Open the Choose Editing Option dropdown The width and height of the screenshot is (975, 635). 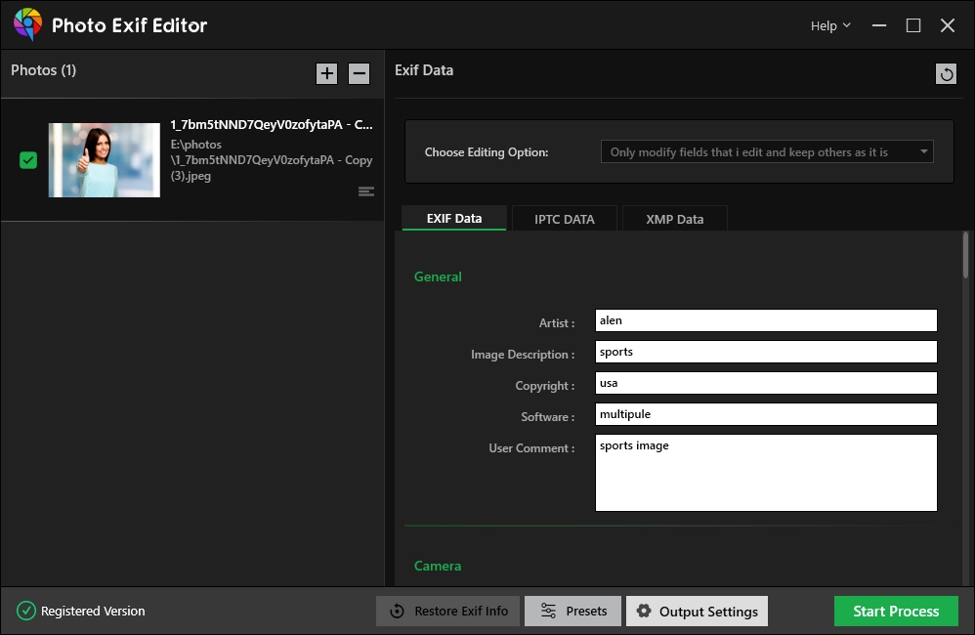coord(767,151)
